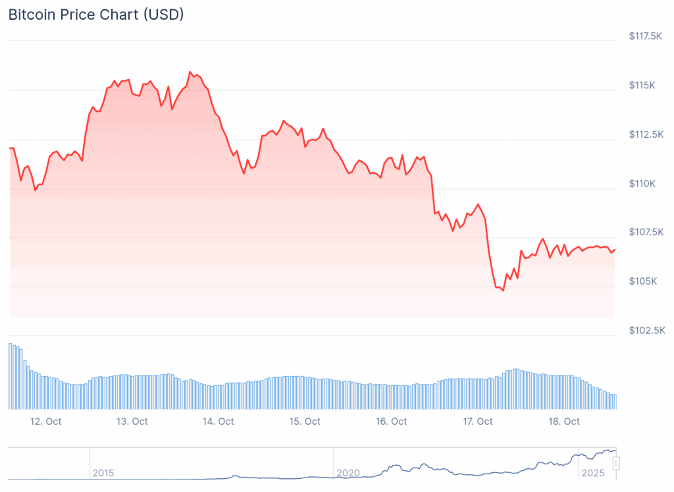
Task: Click the 15. Oct axis label
Action: pos(304,422)
